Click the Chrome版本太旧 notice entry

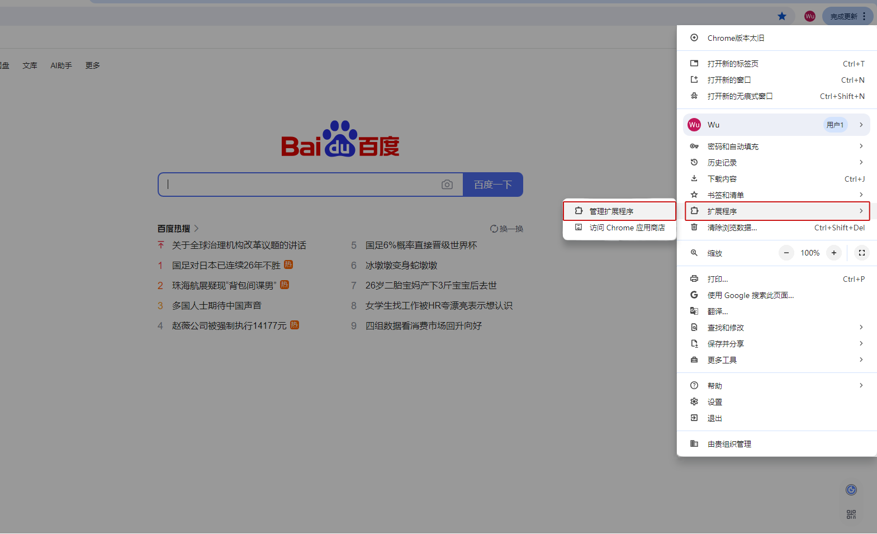pos(777,38)
